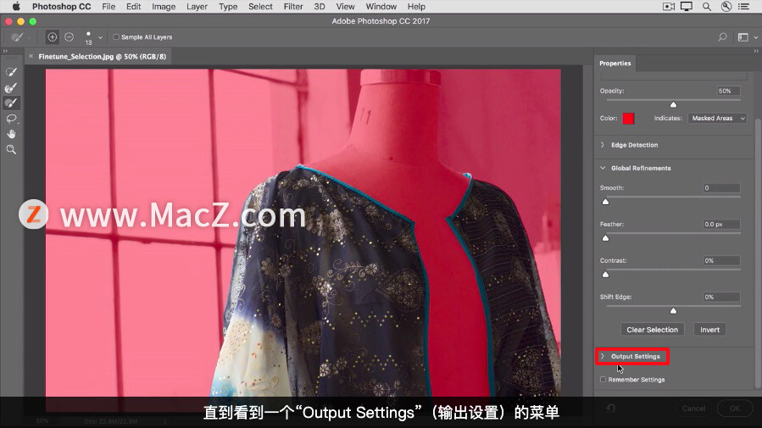The height and width of the screenshot is (428, 762).
Task: Click the AirPlay display icon in menu bar
Action: tap(687, 6)
